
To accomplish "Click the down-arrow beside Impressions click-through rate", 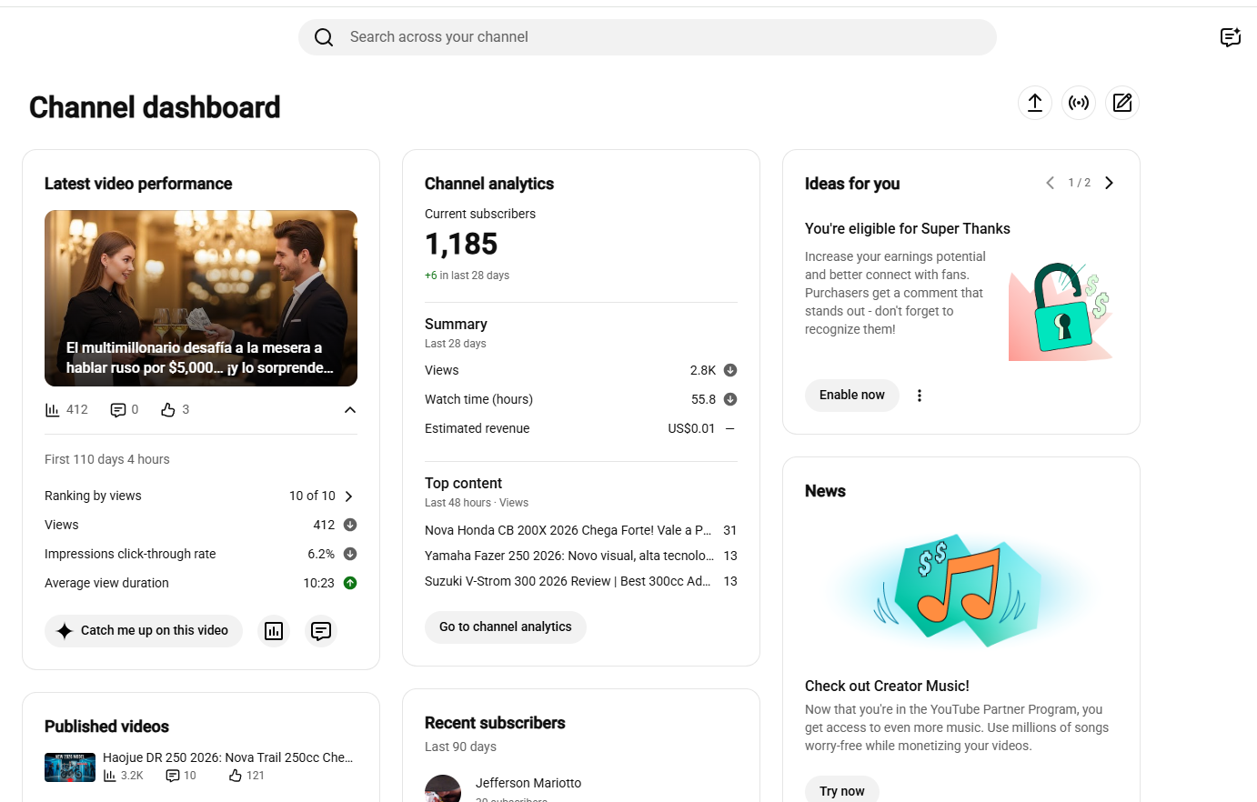I will tap(350, 554).
